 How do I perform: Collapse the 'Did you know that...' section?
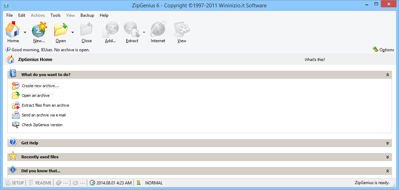pos(387,171)
